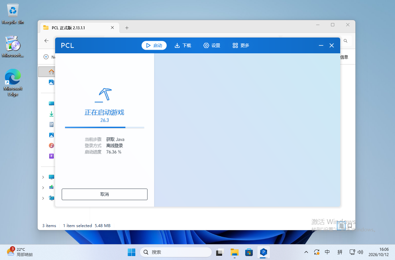Click PCL launcher taskbar icon
The width and height of the screenshot is (395, 260).
click(264, 252)
